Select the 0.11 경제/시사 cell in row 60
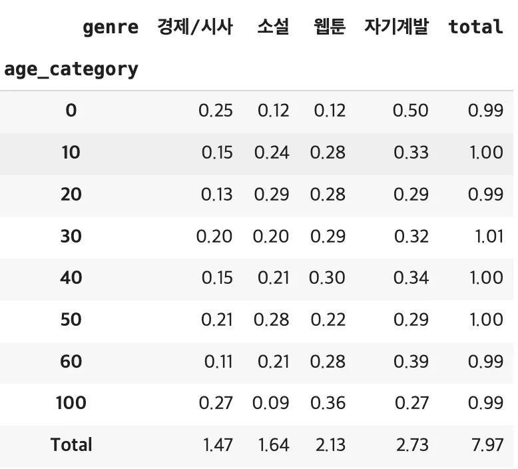Screen dimensions: 518x469 coord(218,361)
